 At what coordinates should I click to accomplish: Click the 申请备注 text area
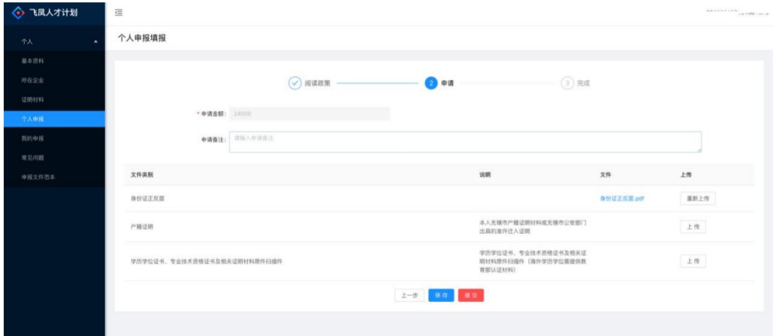[465, 142]
